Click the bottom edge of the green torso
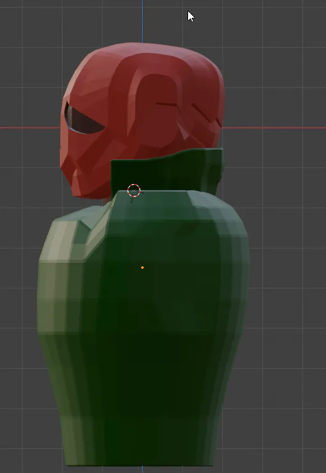326x473 pixels. coord(139,463)
